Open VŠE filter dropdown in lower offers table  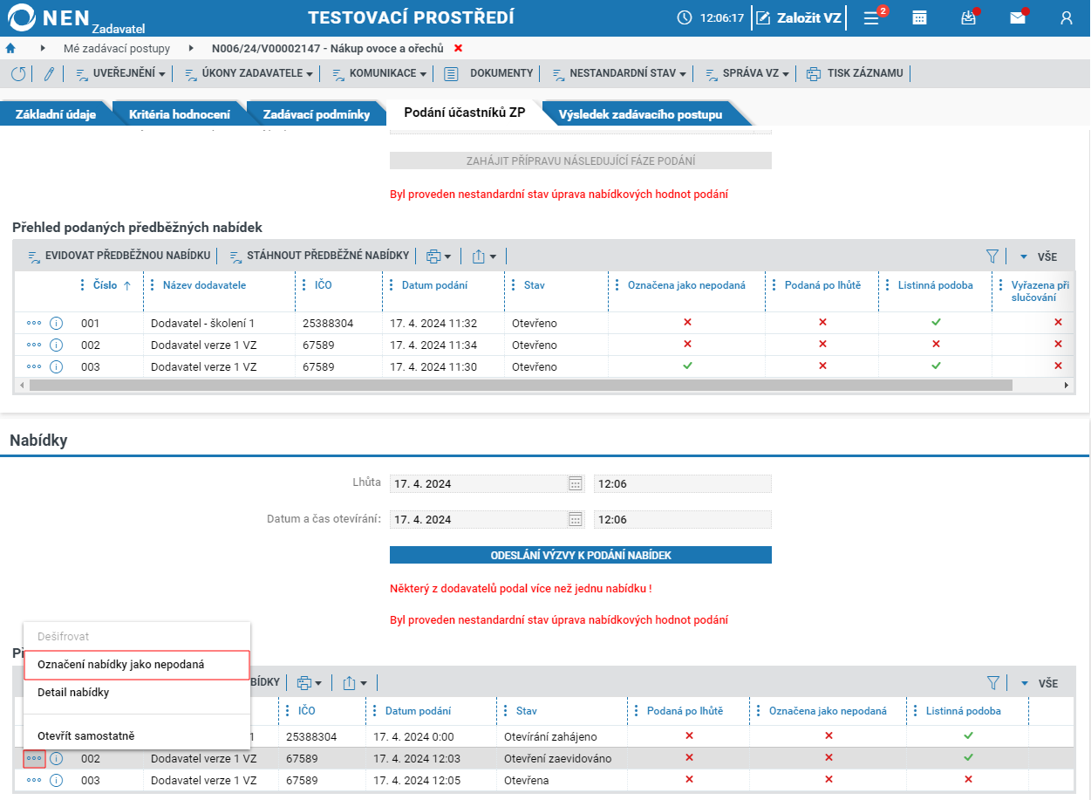pyautogui.click(x=1039, y=683)
